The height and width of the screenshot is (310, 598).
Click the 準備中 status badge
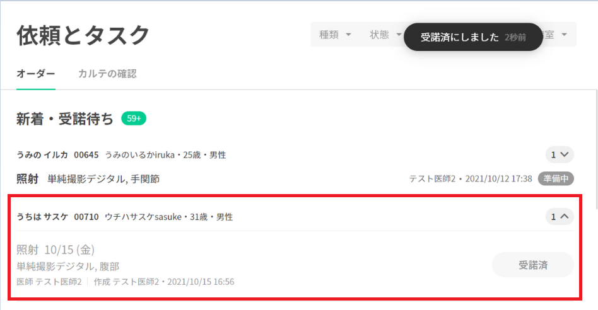click(x=556, y=178)
